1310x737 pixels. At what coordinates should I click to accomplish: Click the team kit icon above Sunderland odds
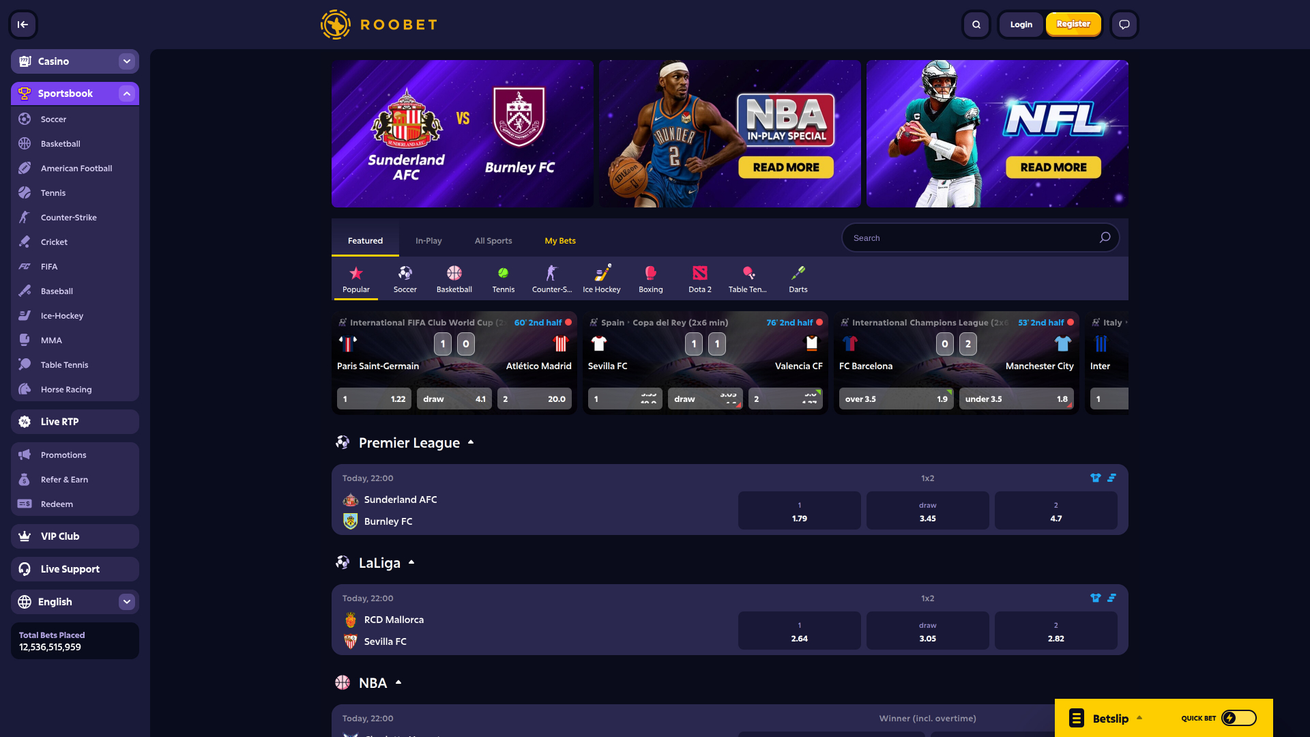(1096, 478)
